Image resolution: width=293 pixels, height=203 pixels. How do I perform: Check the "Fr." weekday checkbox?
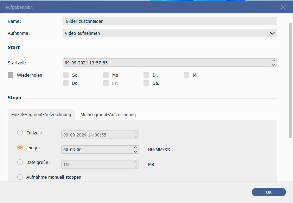click(106, 83)
